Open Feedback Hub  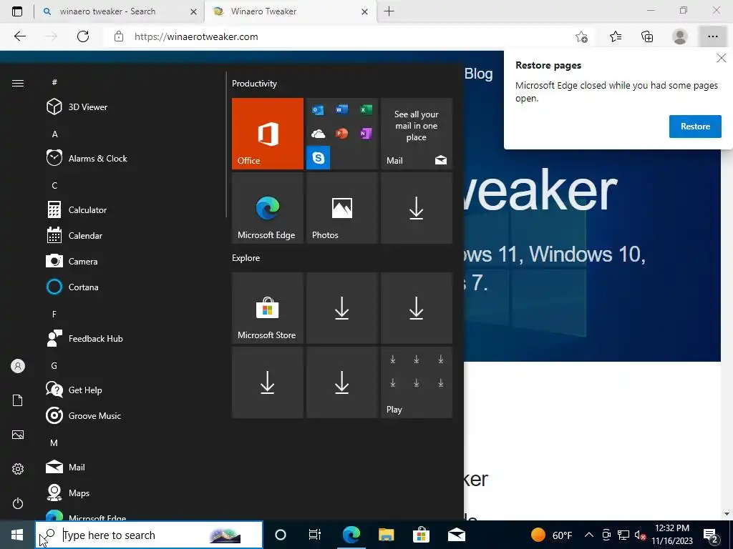point(131,338)
